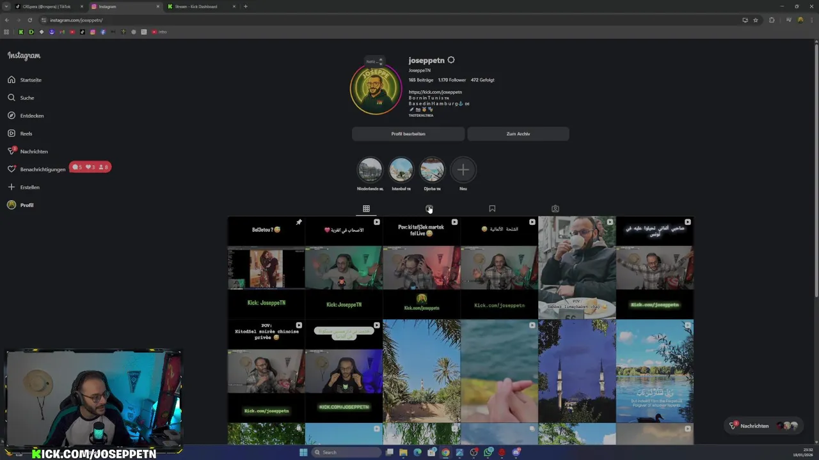This screenshot has height=460, width=819.
Task: Close the Instagram browser tab
Action: 158,6
